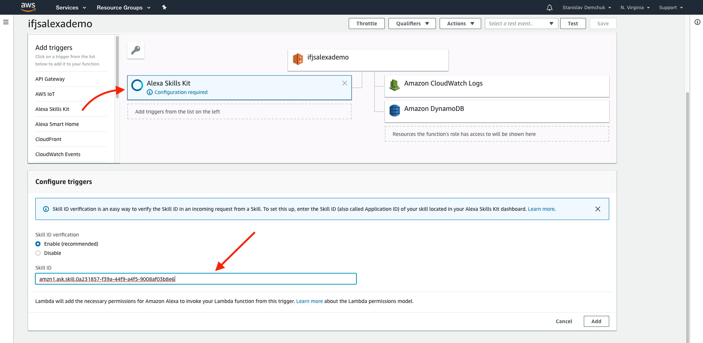Open the Services menu
This screenshot has width=703, height=343.
tap(71, 8)
